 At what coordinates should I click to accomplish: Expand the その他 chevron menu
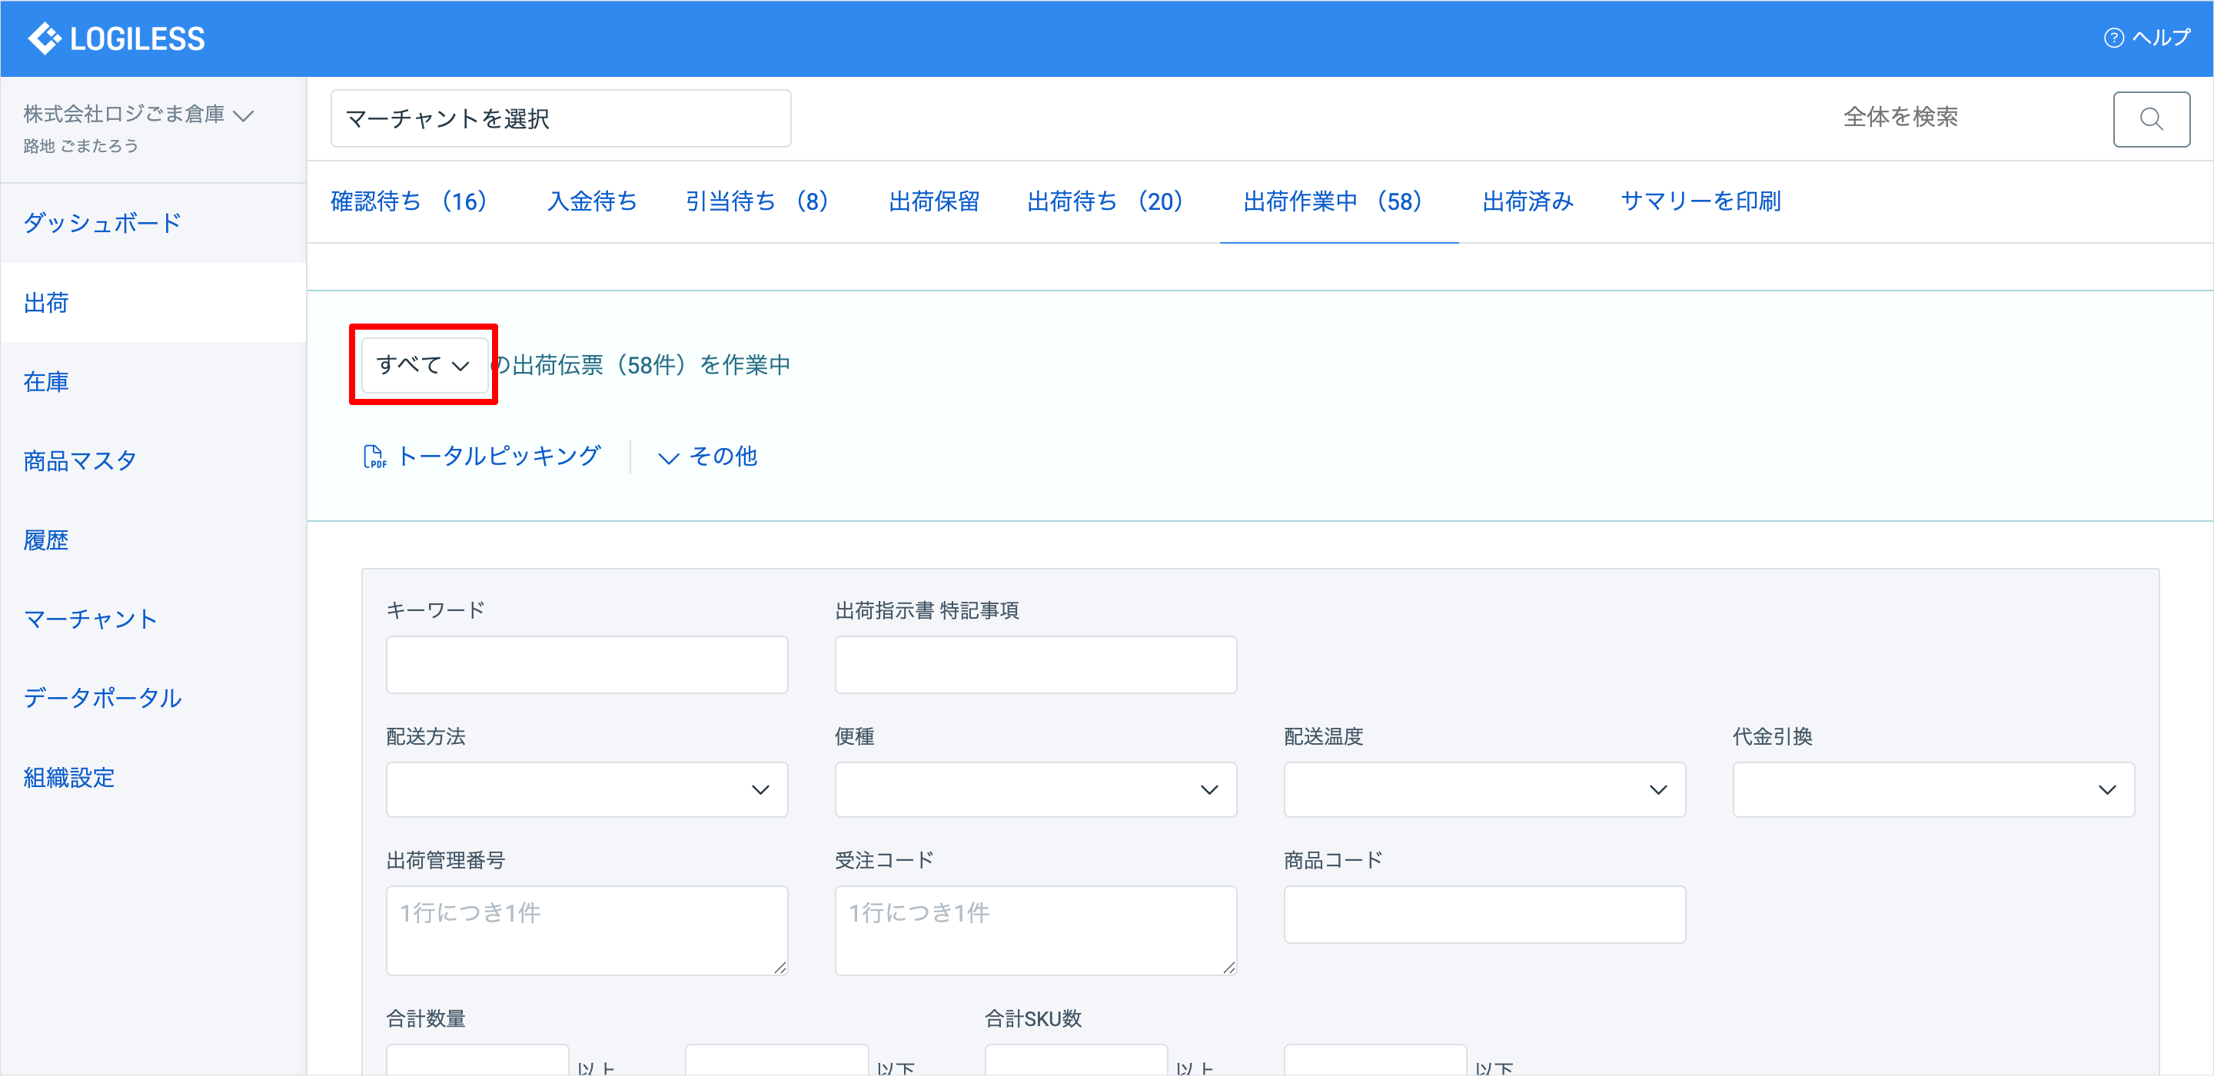pos(668,458)
